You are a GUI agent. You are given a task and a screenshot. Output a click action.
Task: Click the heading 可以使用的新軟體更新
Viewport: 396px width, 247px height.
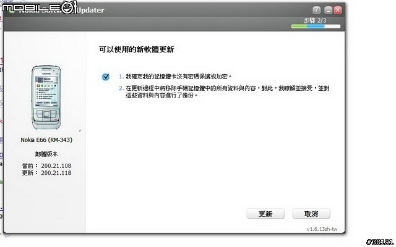tap(136, 49)
